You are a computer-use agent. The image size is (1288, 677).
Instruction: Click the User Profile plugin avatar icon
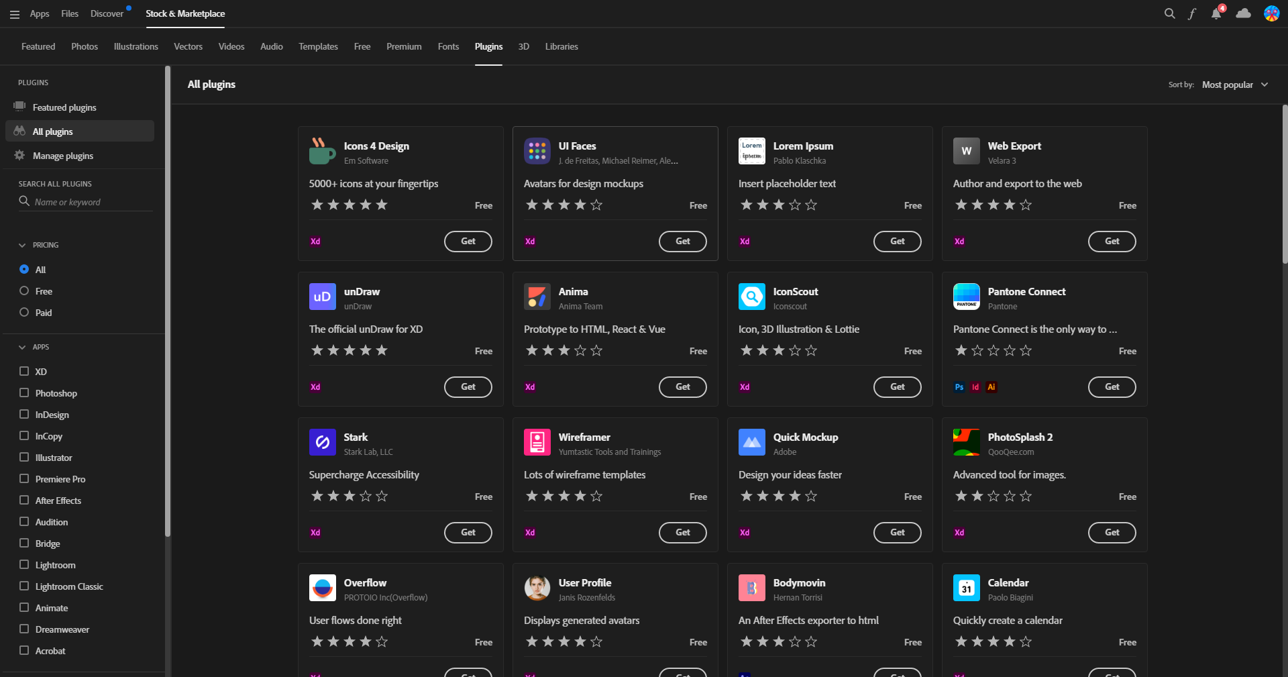537,588
